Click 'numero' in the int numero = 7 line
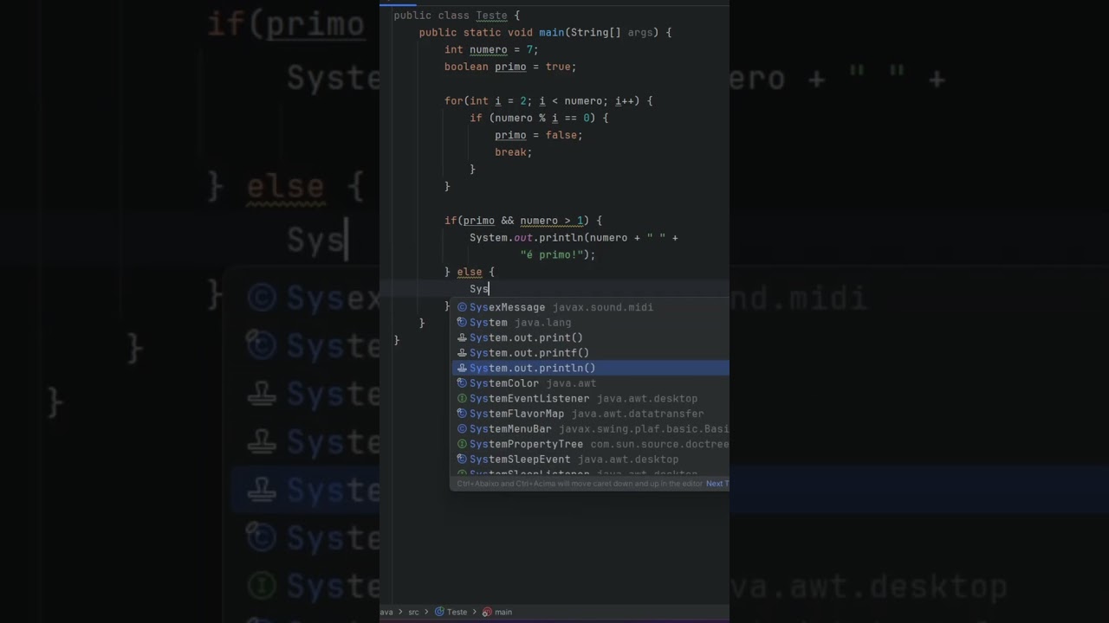1109x623 pixels. tap(489, 49)
